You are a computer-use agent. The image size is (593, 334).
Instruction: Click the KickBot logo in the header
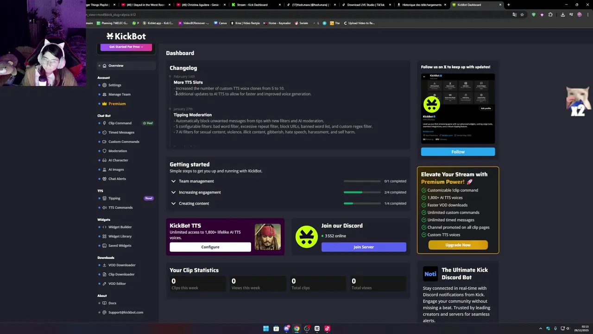tap(126, 36)
